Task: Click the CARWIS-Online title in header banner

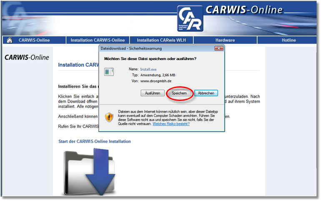Action: pyautogui.click(x=244, y=10)
